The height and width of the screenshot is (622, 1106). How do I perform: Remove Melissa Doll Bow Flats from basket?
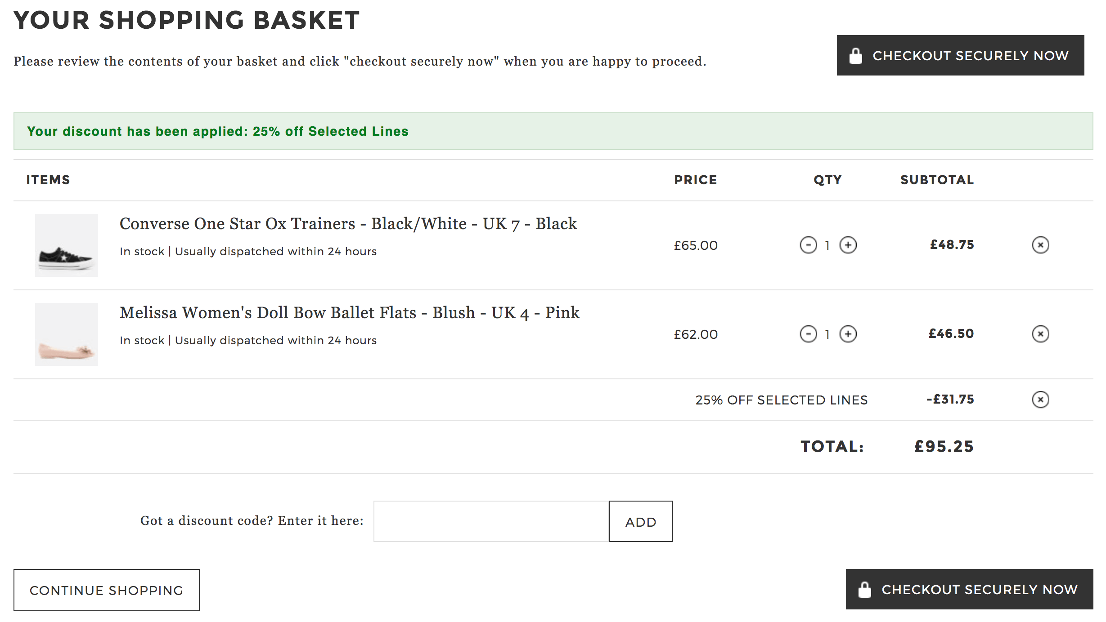pos(1040,334)
